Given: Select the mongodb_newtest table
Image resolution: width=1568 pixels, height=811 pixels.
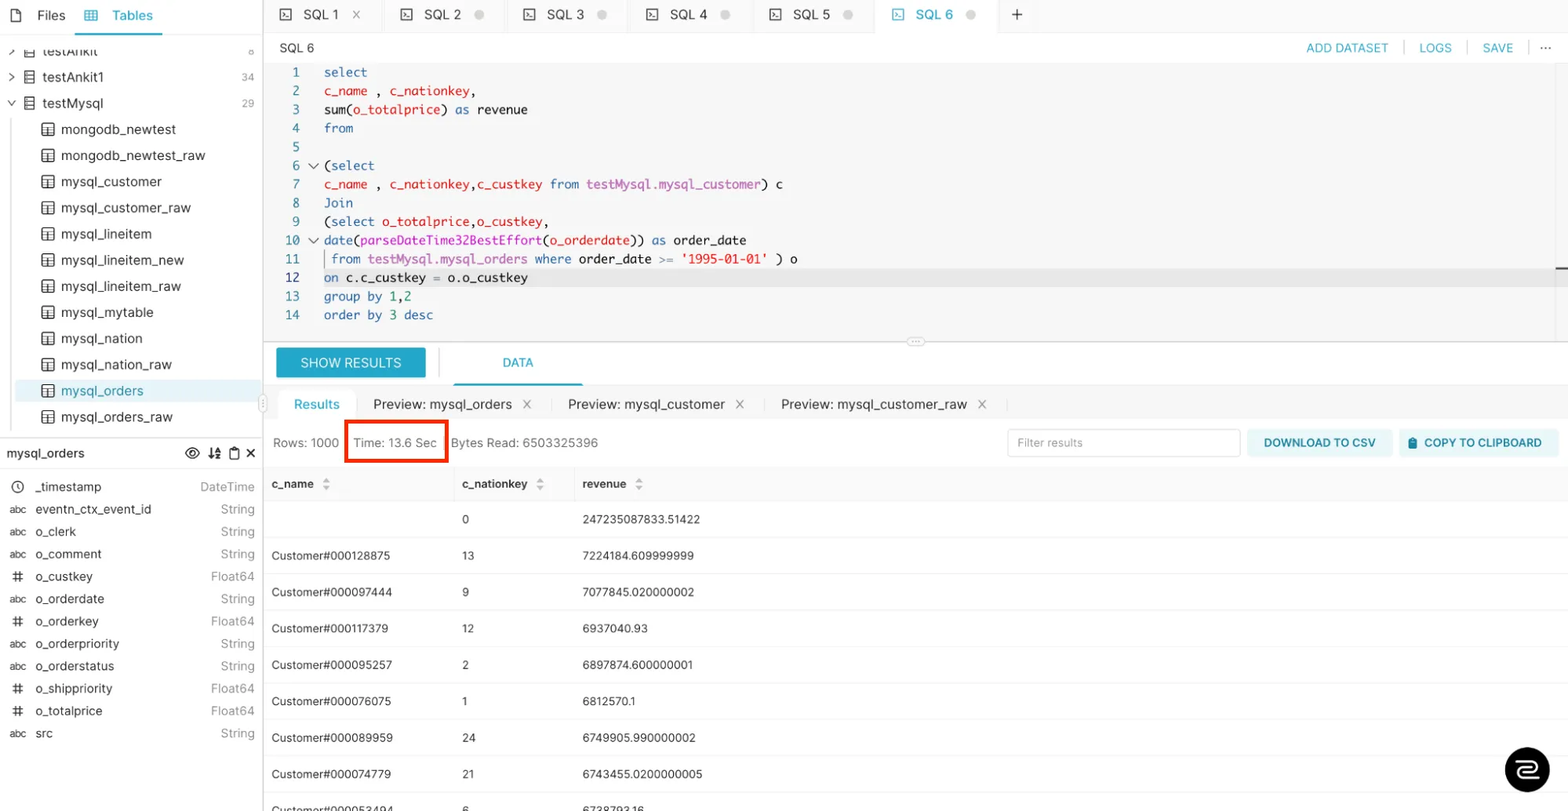Looking at the screenshot, I should tap(118, 129).
